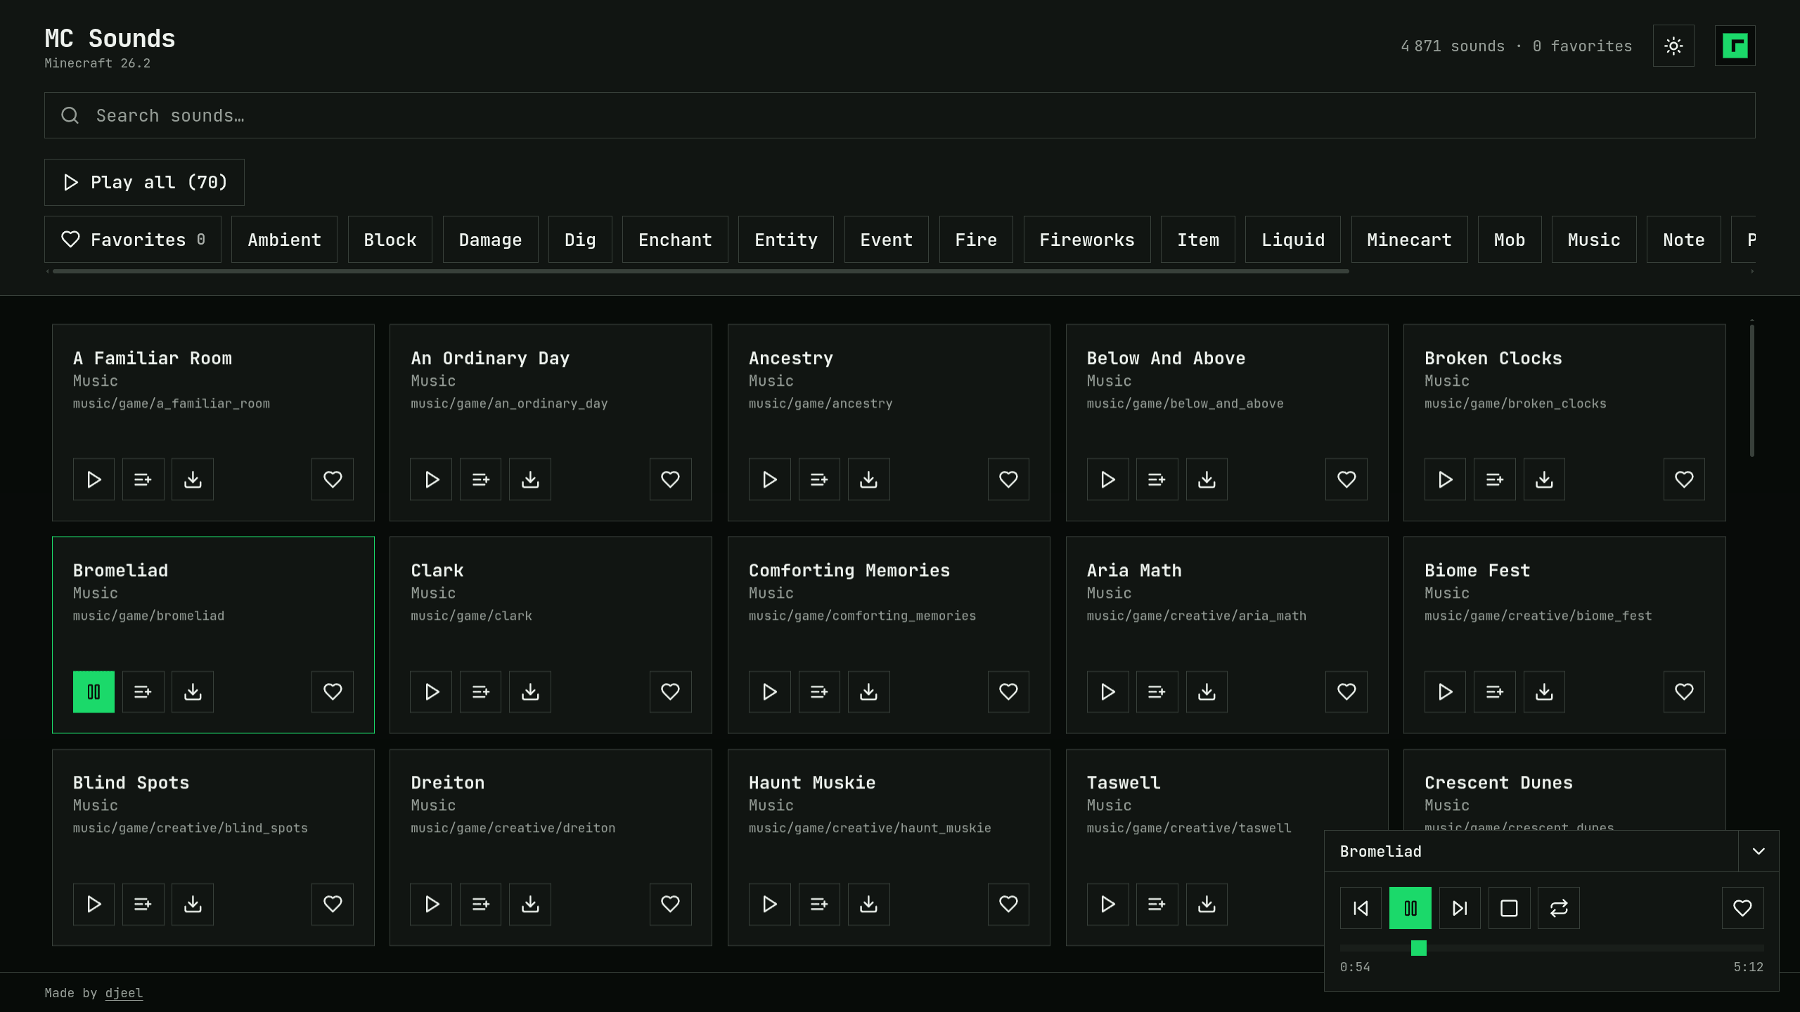Screen dimensions: 1800x1012
Task: Favorite current track in mini player
Action: pyautogui.click(x=1742, y=908)
